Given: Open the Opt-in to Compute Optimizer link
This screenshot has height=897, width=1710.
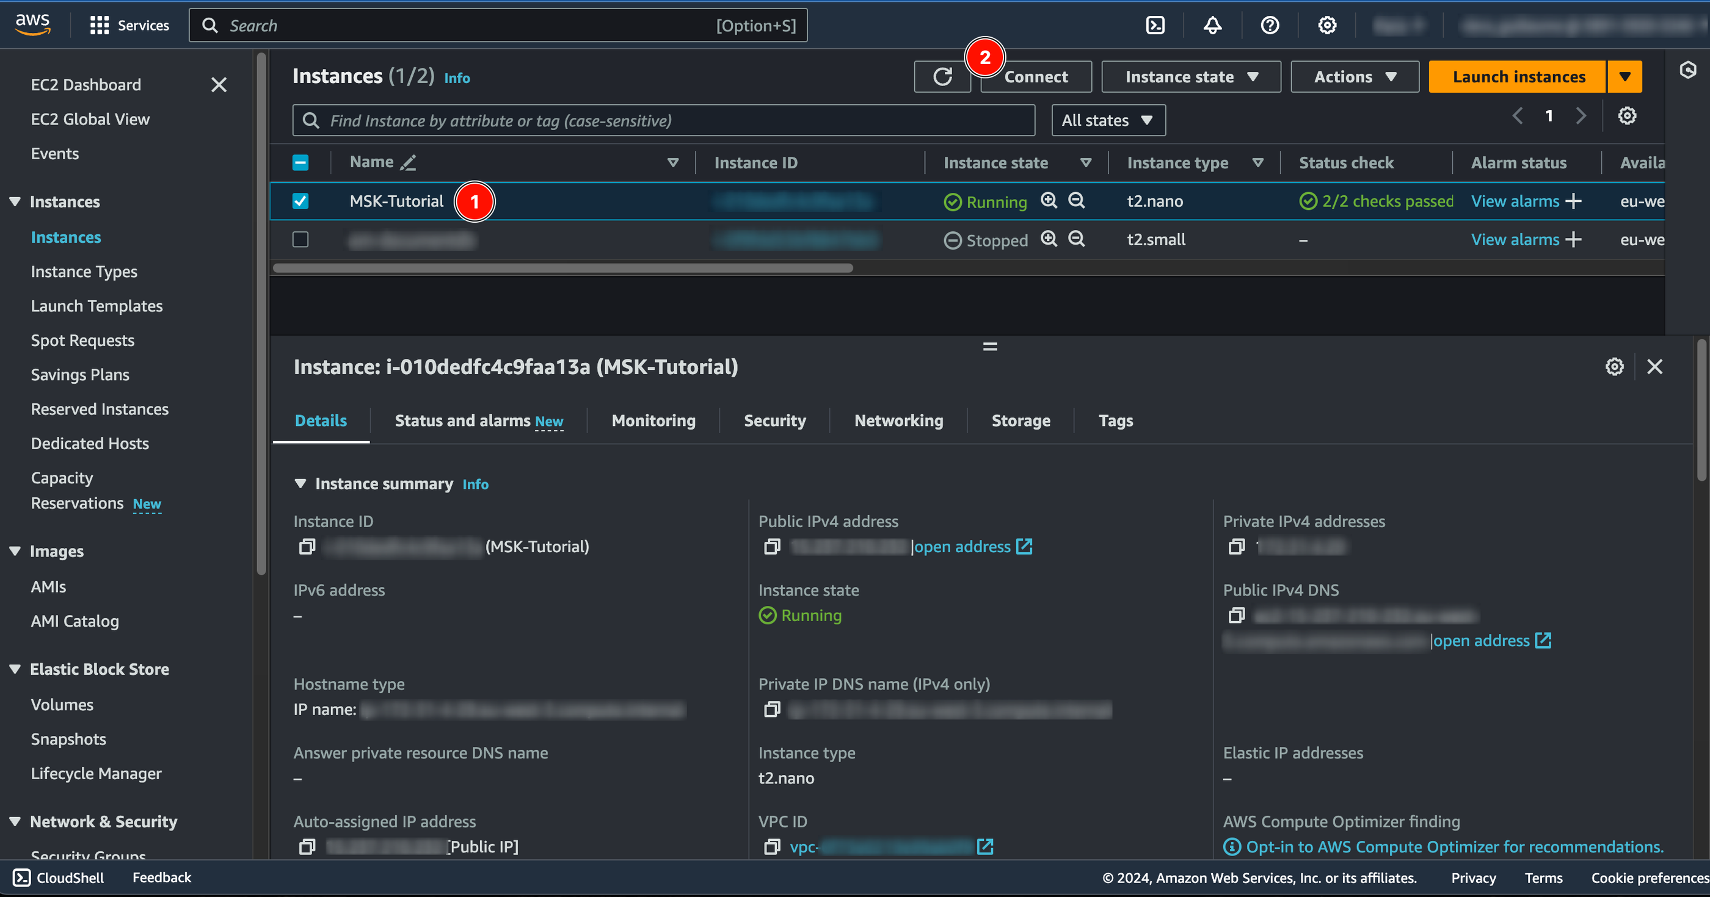Looking at the screenshot, I should (1455, 847).
